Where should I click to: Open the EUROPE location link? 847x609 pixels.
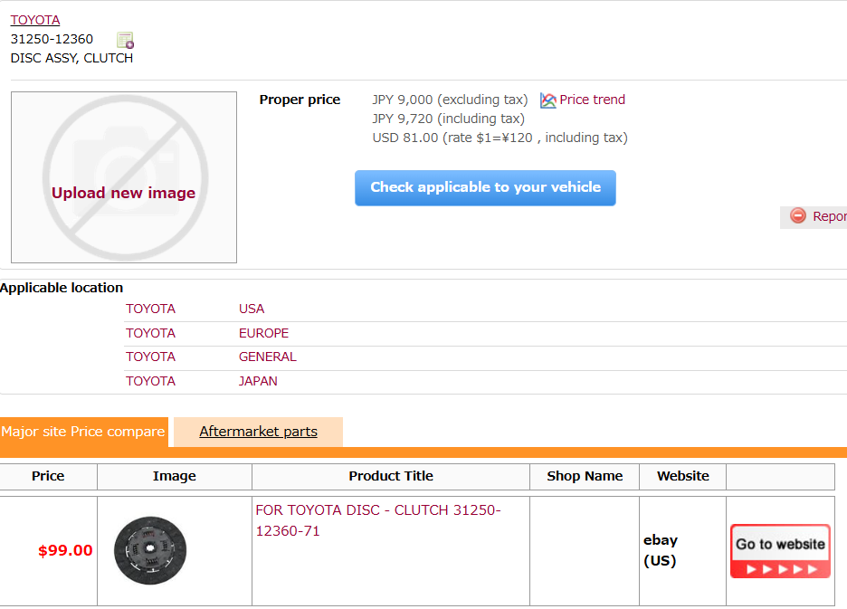point(263,333)
